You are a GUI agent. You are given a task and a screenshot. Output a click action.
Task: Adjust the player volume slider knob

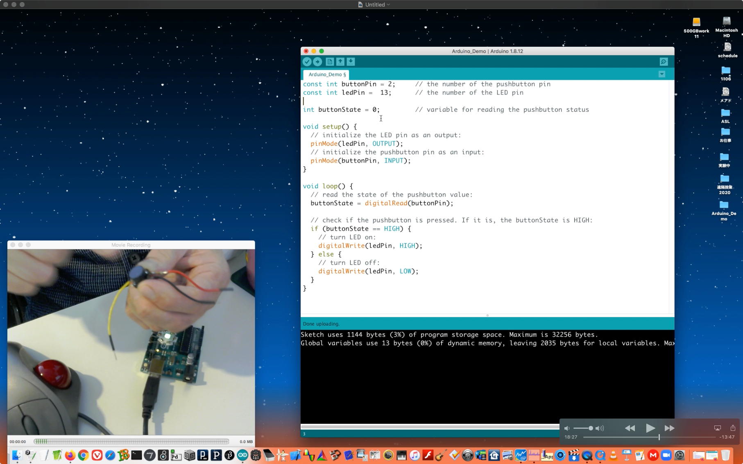coord(591,428)
